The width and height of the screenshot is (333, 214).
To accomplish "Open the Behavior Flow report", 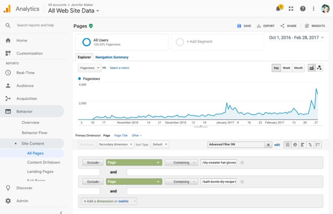I will (34, 133).
